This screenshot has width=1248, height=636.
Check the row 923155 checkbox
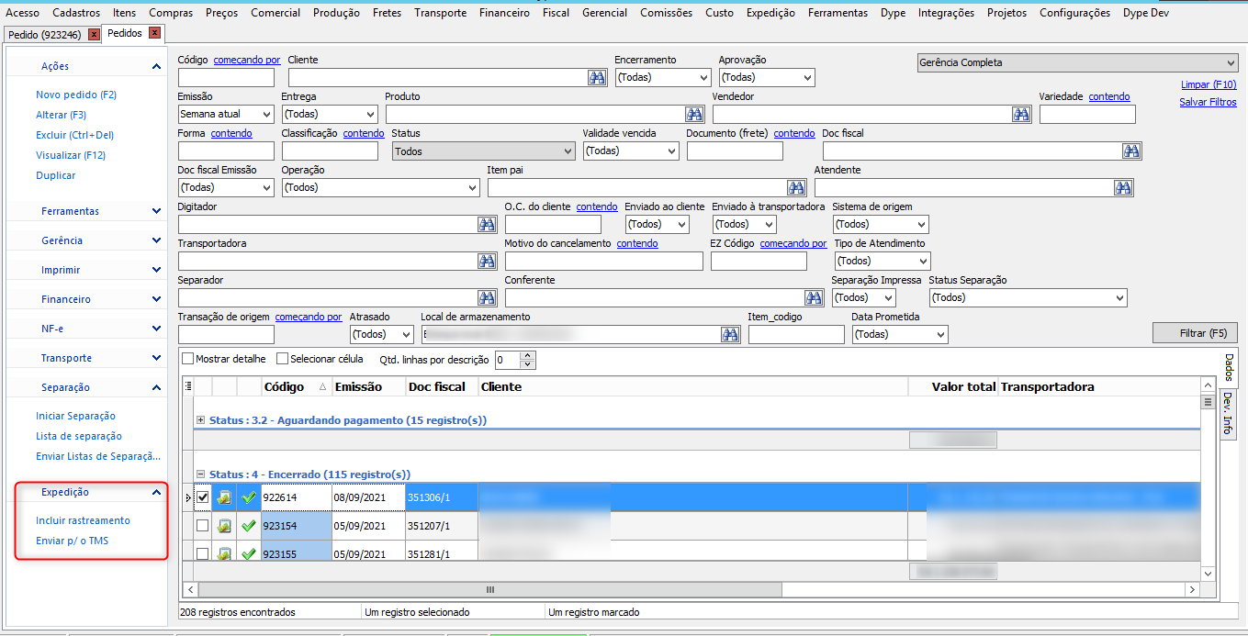point(203,553)
